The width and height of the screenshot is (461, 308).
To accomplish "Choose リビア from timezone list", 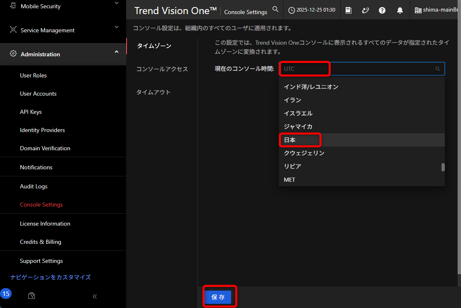I will pos(362,166).
